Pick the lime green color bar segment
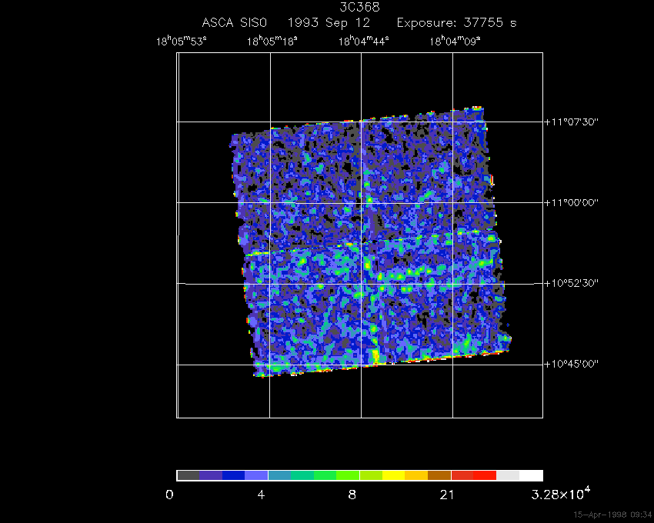654x523 pixels. [x=349, y=475]
